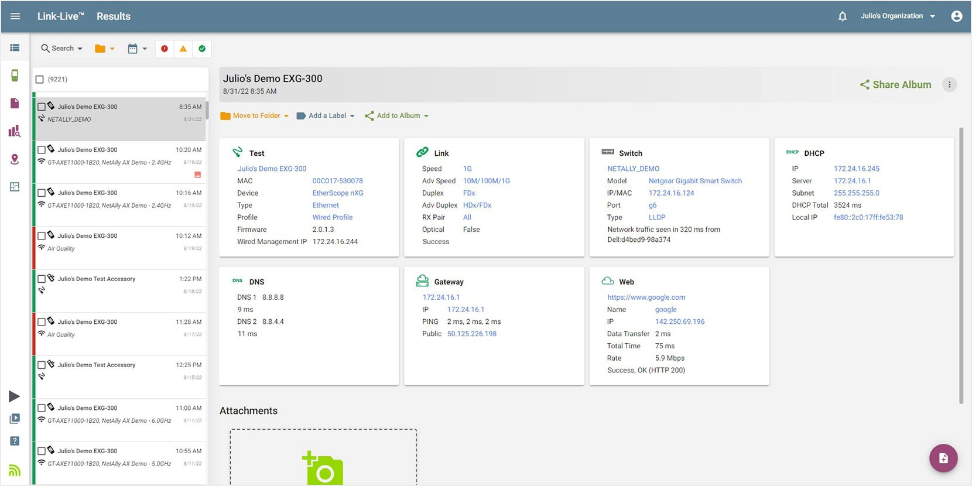
Task: Filter results by yellow warning status
Action: click(x=183, y=49)
